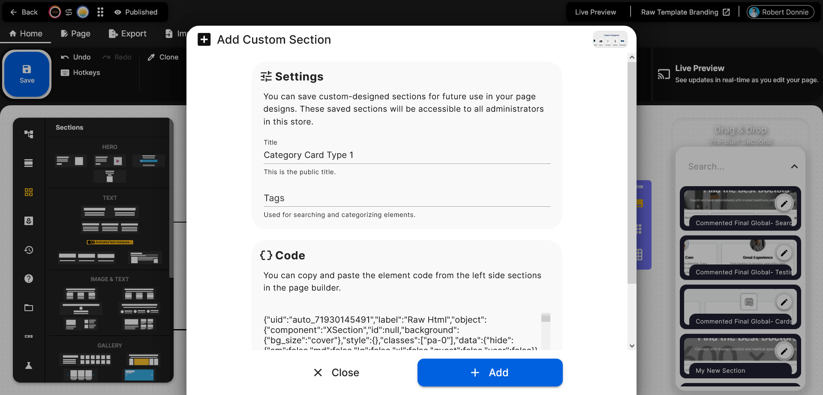Open the six-dot grid menu icon
The height and width of the screenshot is (395, 823).
[x=100, y=12]
